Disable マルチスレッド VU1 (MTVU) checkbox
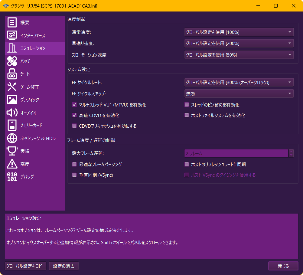Viewport: 303px width, 275px height. pyautogui.click(x=74, y=105)
